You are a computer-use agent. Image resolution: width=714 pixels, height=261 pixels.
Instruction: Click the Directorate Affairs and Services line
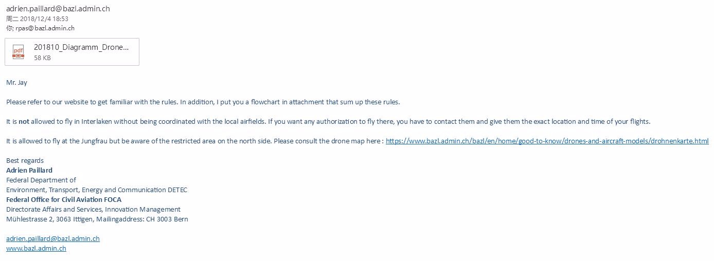click(x=93, y=209)
